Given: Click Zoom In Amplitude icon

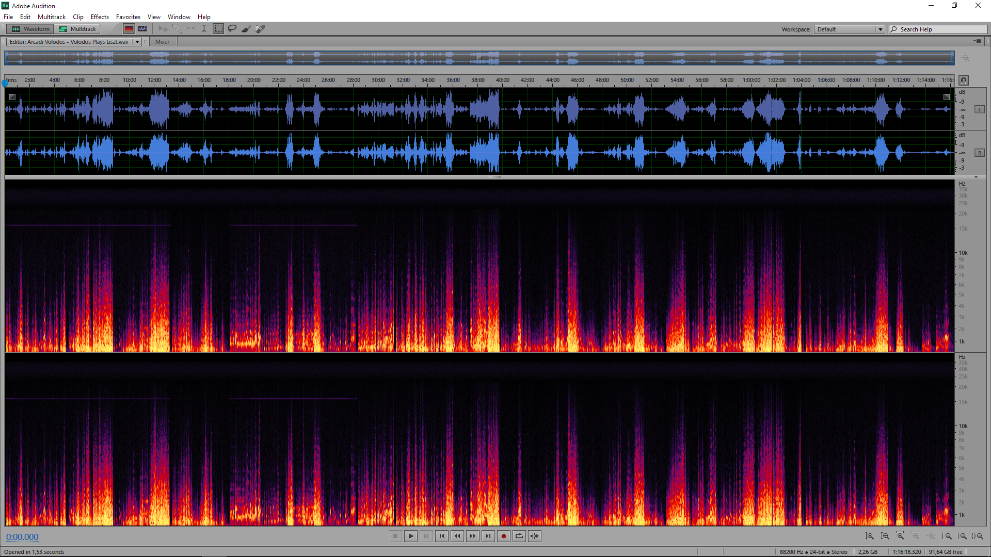Looking at the screenshot, I should pyautogui.click(x=870, y=536).
